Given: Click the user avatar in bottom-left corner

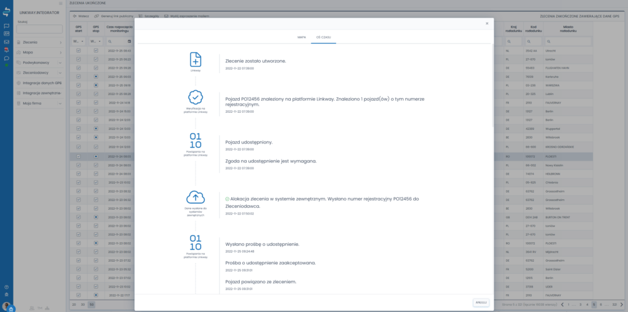Looking at the screenshot, I should pyautogui.click(x=7, y=305).
